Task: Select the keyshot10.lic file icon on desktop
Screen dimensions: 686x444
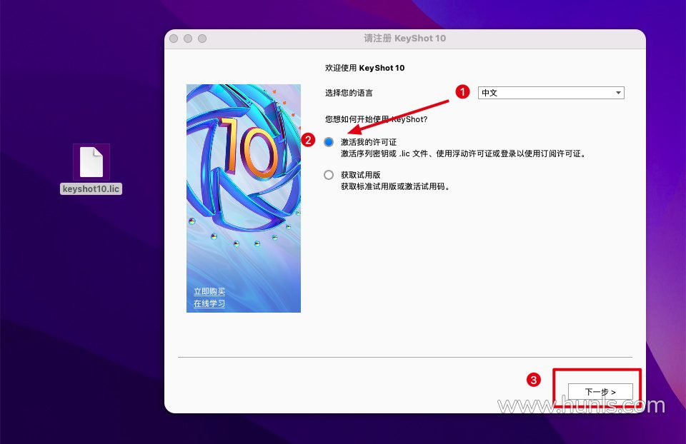Action: (x=91, y=162)
